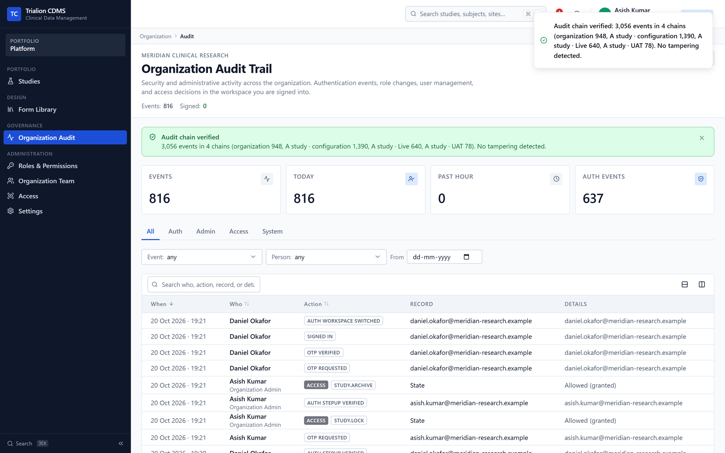725x453 pixels.
Task: Click the Trialion CDMS TC logo
Action: (x=14, y=14)
